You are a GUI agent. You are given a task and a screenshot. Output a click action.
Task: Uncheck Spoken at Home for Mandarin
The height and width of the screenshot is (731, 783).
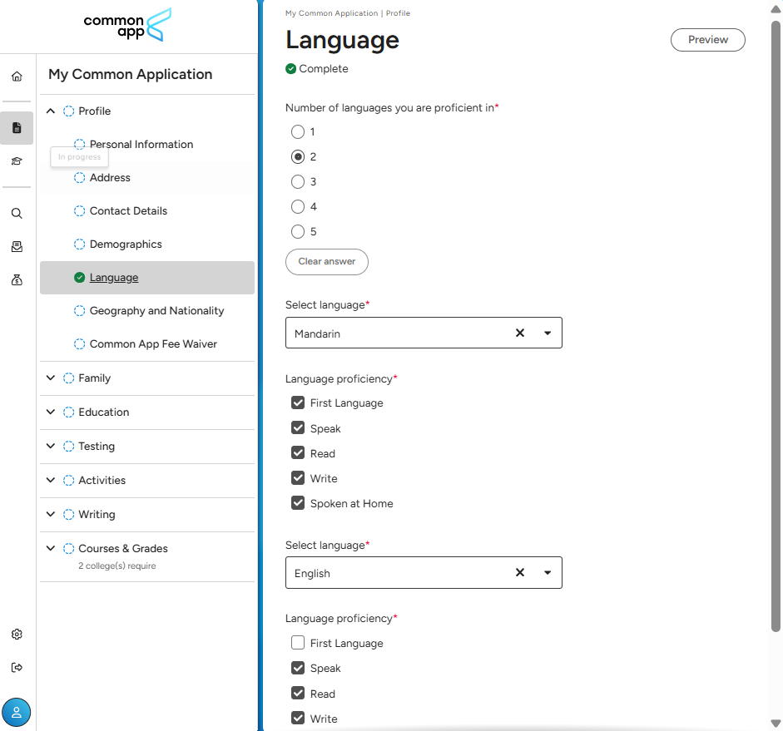(298, 503)
